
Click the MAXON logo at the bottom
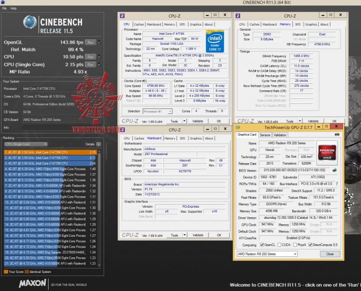pos(32,283)
